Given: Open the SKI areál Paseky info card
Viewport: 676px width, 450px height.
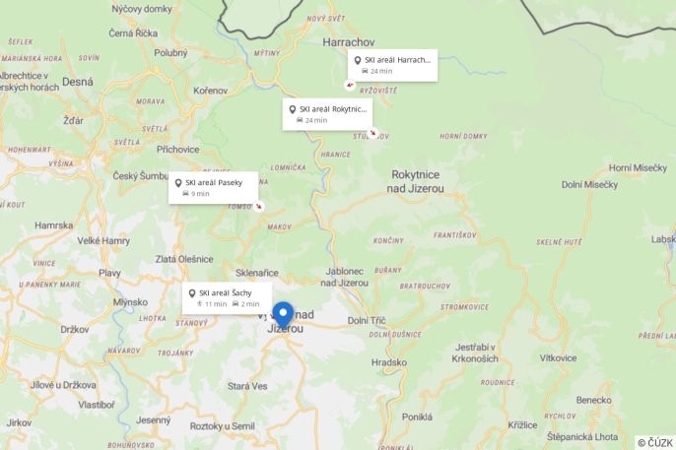Looking at the screenshot, I should (x=214, y=188).
